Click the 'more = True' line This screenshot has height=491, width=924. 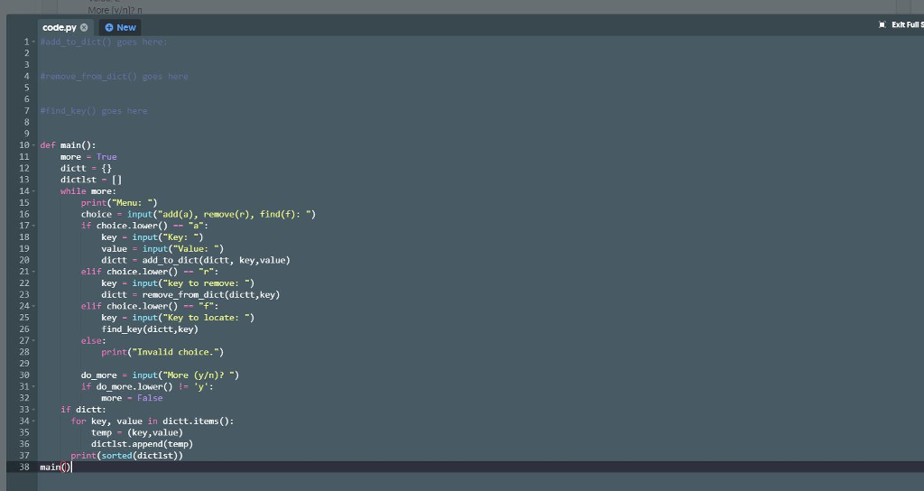pyautogui.click(x=88, y=157)
